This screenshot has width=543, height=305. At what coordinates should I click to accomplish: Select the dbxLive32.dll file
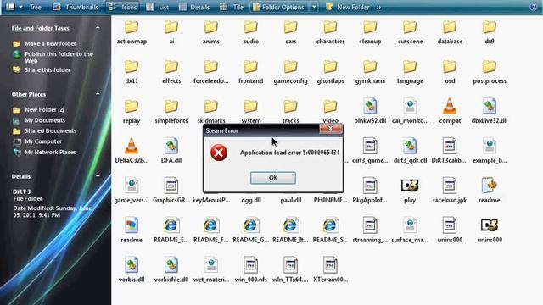(490, 111)
